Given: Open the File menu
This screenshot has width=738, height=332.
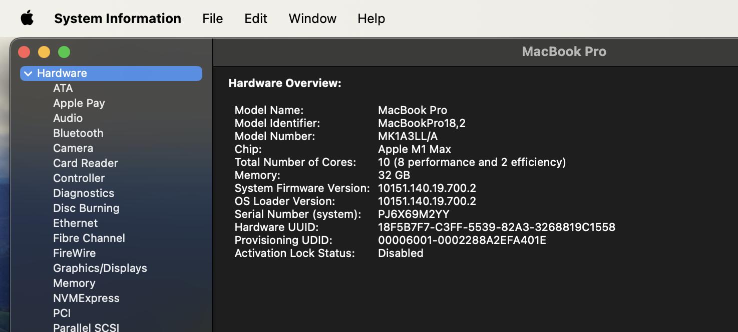Looking at the screenshot, I should click(212, 18).
